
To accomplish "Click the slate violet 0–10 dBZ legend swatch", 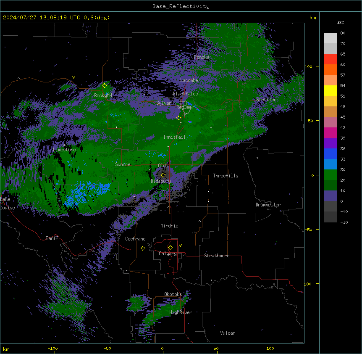I will [x=330, y=196].
